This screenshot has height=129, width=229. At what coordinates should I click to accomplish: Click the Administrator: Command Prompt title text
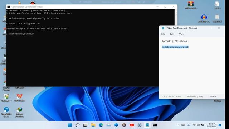point(26,7)
